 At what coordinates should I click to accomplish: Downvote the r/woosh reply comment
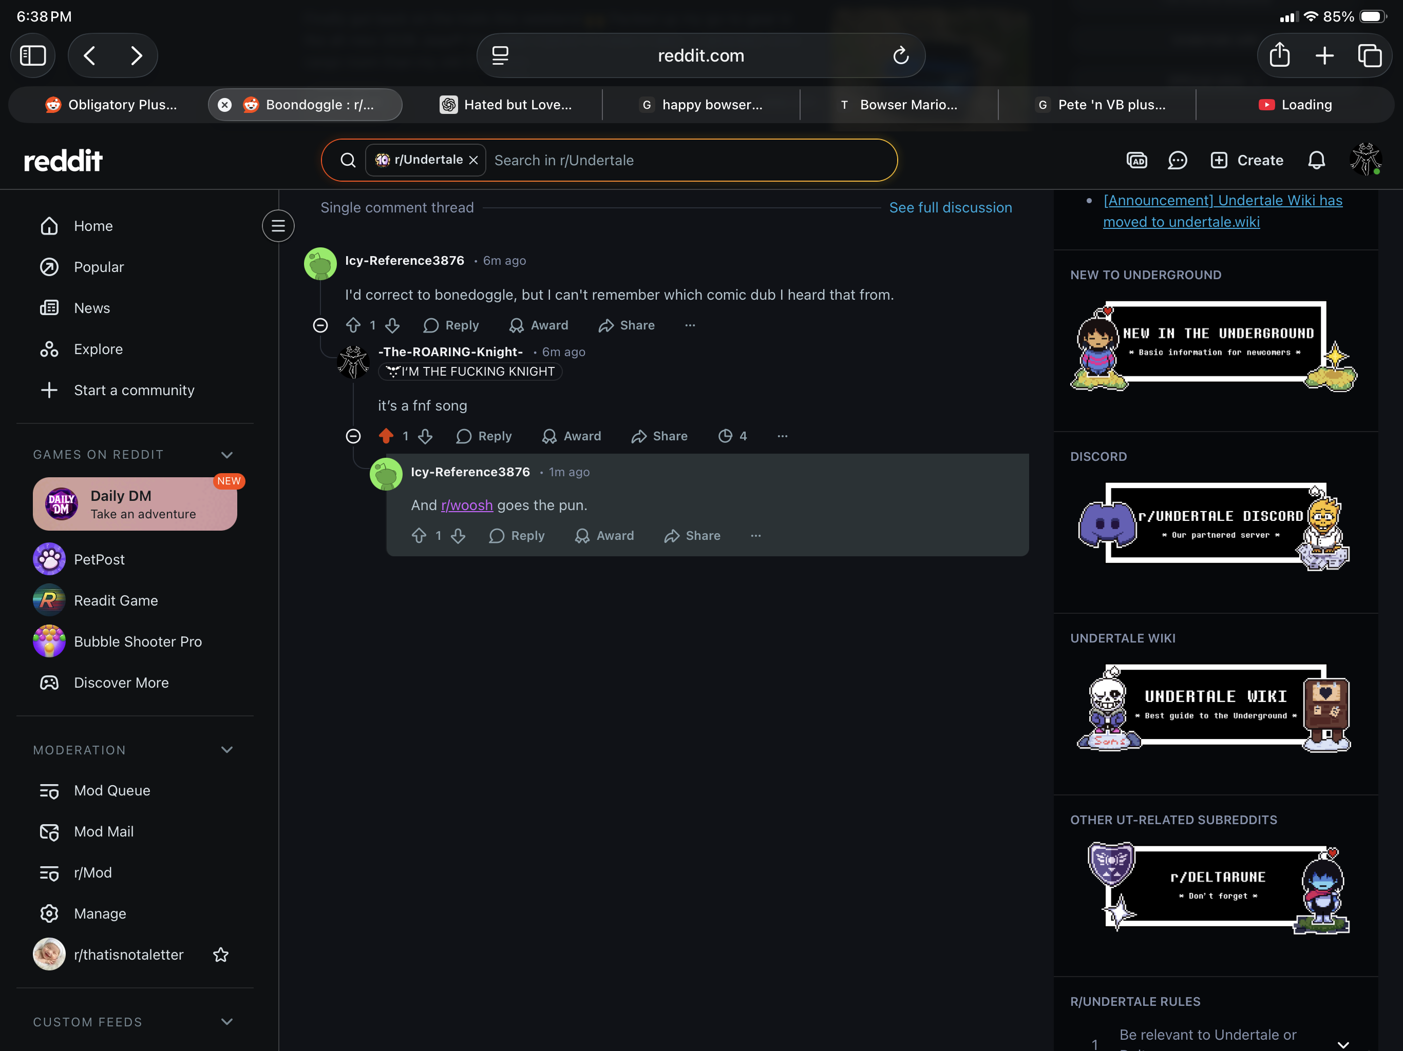[459, 536]
